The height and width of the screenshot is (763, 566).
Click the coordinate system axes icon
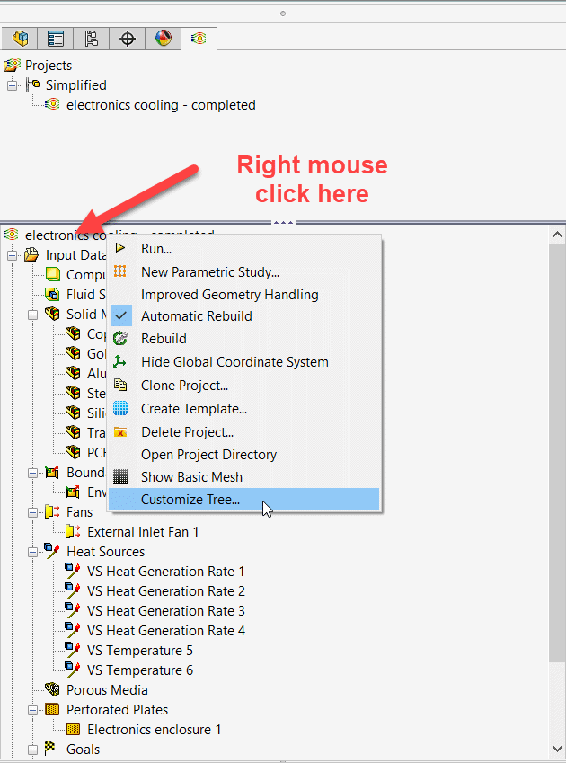pos(119,361)
